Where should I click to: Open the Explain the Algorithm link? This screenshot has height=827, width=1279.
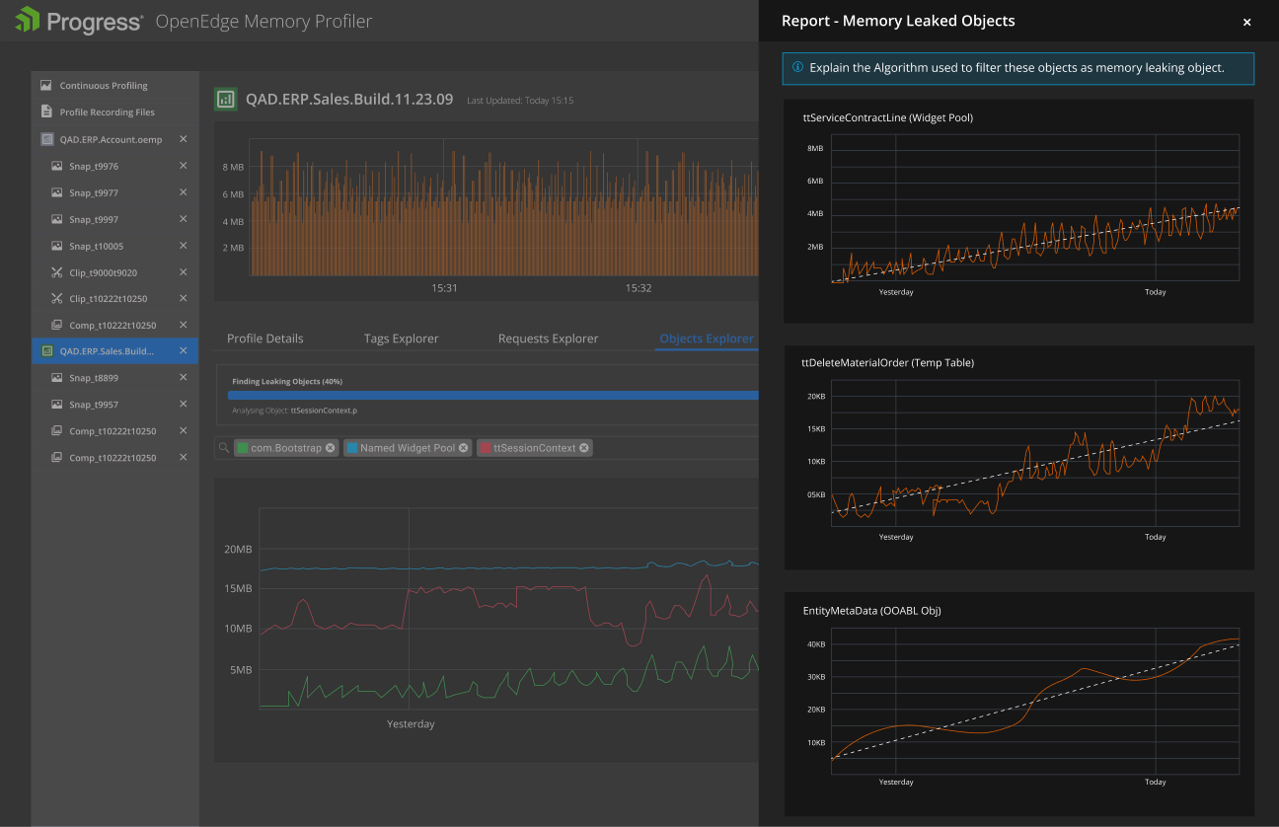pos(1016,68)
